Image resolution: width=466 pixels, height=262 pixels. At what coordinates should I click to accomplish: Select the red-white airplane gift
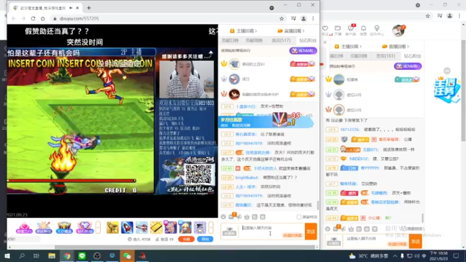[x=142, y=228]
